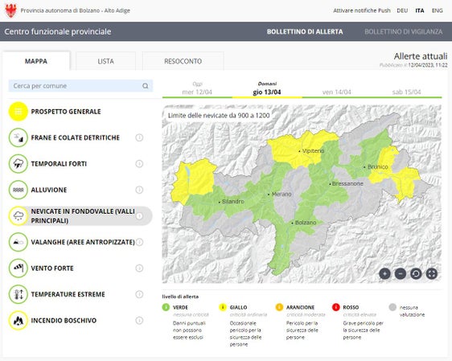Open info for Nevicate in Fondovalle
This screenshot has height=361, width=452.
pos(139,216)
